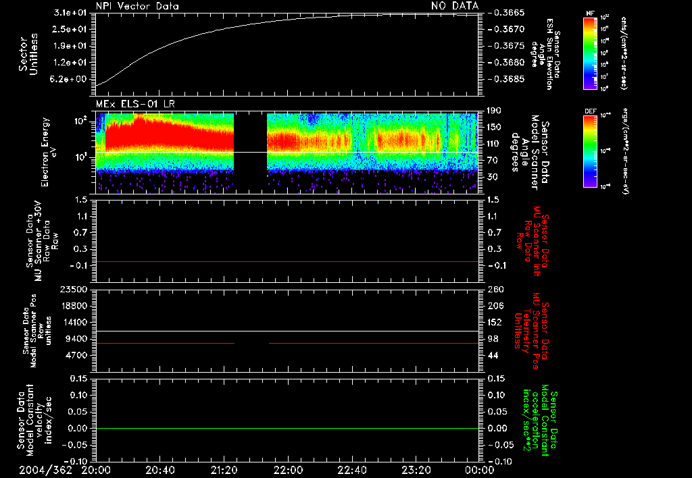The image size is (692, 478).
Task: Select the 'MEx ELS-01 LR' spectrogram title
Action: pos(135,104)
